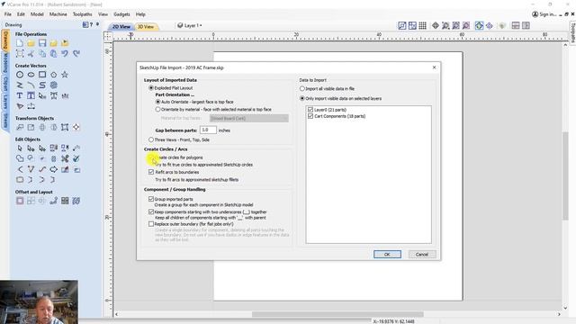576x324 pixels.
Task: Open Material for top faces combo box
Action: tap(249, 118)
